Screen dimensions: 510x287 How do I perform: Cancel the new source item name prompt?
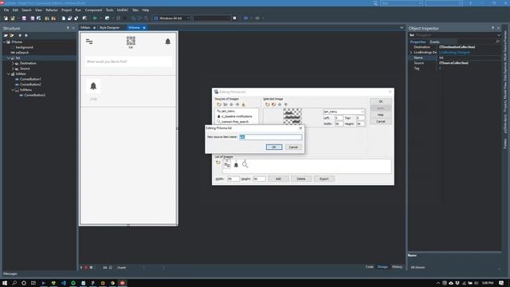[293, 147]
